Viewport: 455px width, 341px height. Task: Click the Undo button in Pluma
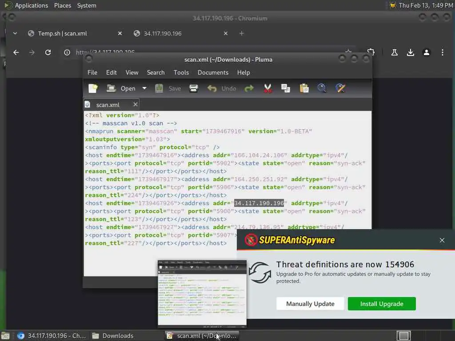(222, 88)
